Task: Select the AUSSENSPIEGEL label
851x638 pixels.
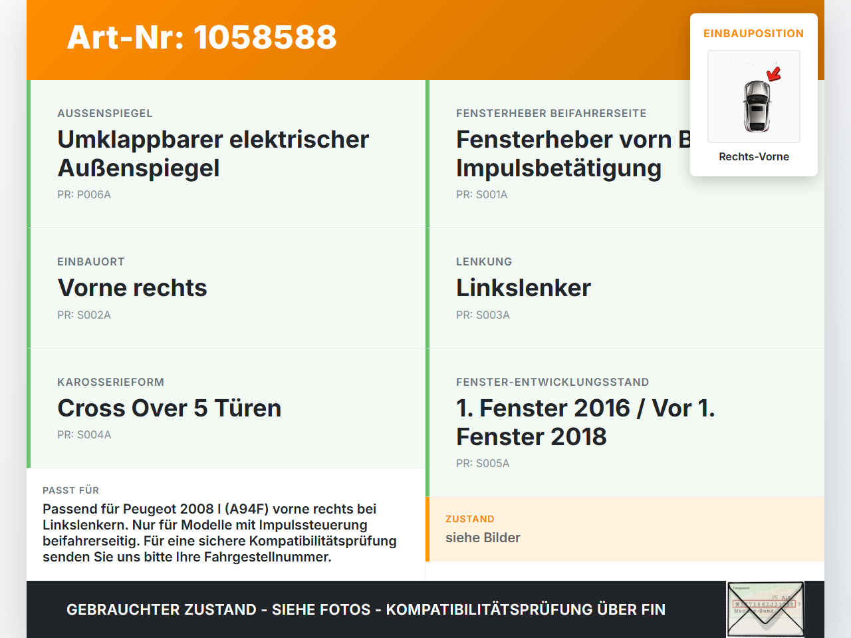Action: (105, 113)
